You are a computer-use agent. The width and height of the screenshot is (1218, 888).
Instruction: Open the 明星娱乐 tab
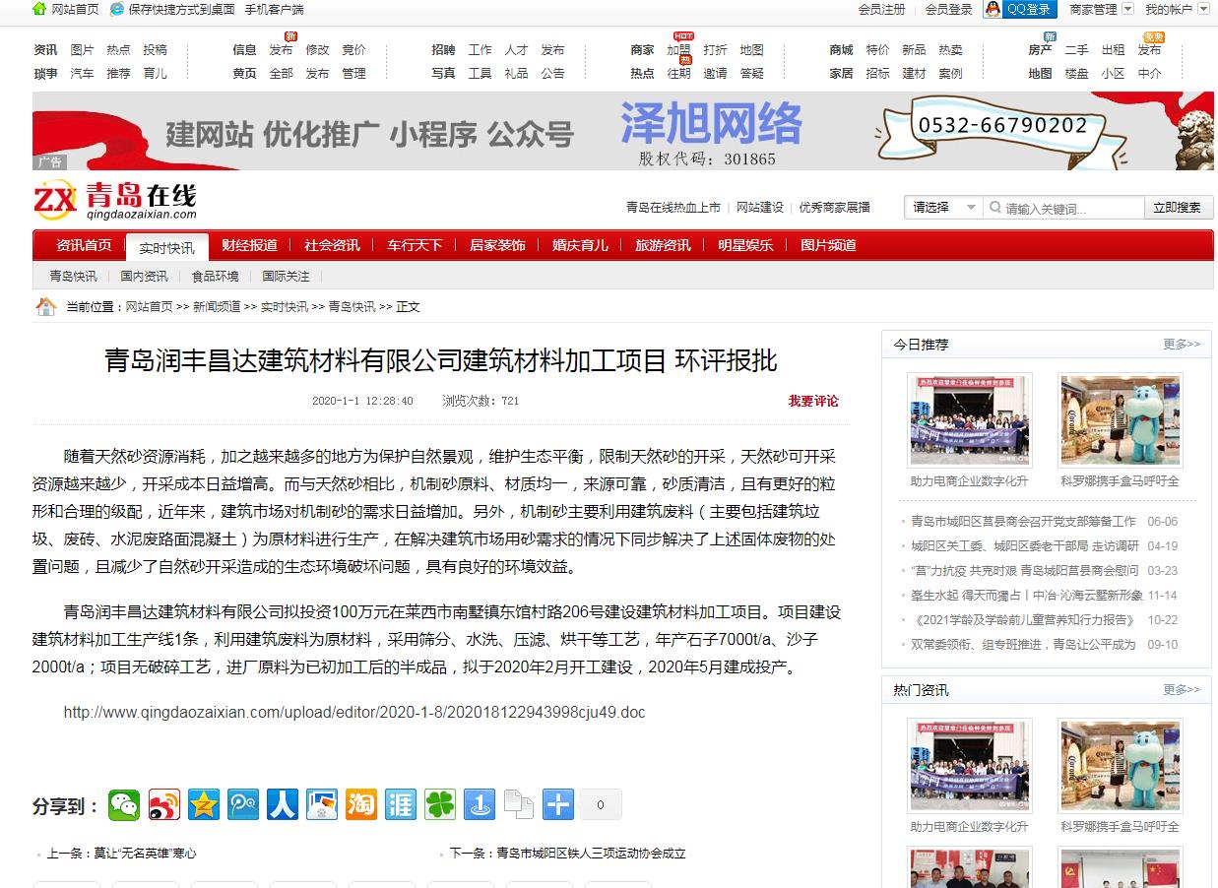(745, 245)
